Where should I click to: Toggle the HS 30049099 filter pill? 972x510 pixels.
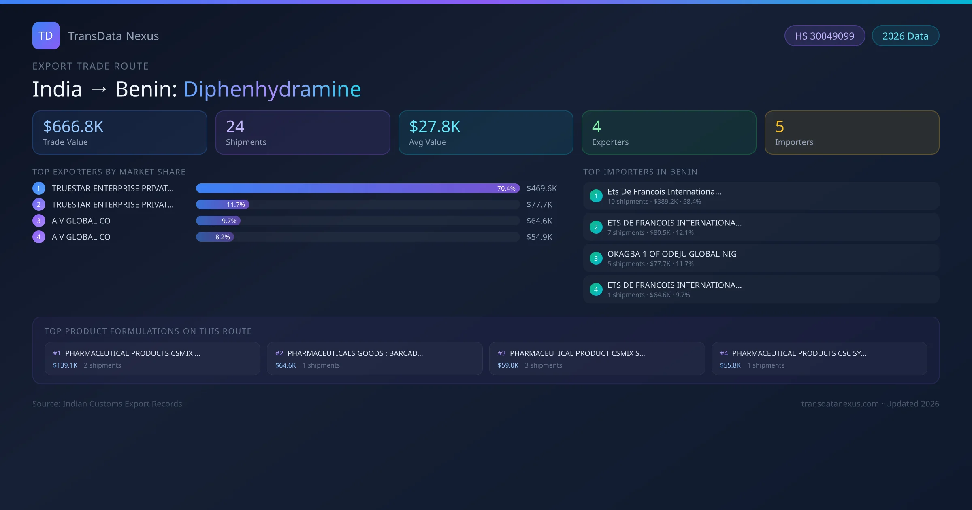825,36
